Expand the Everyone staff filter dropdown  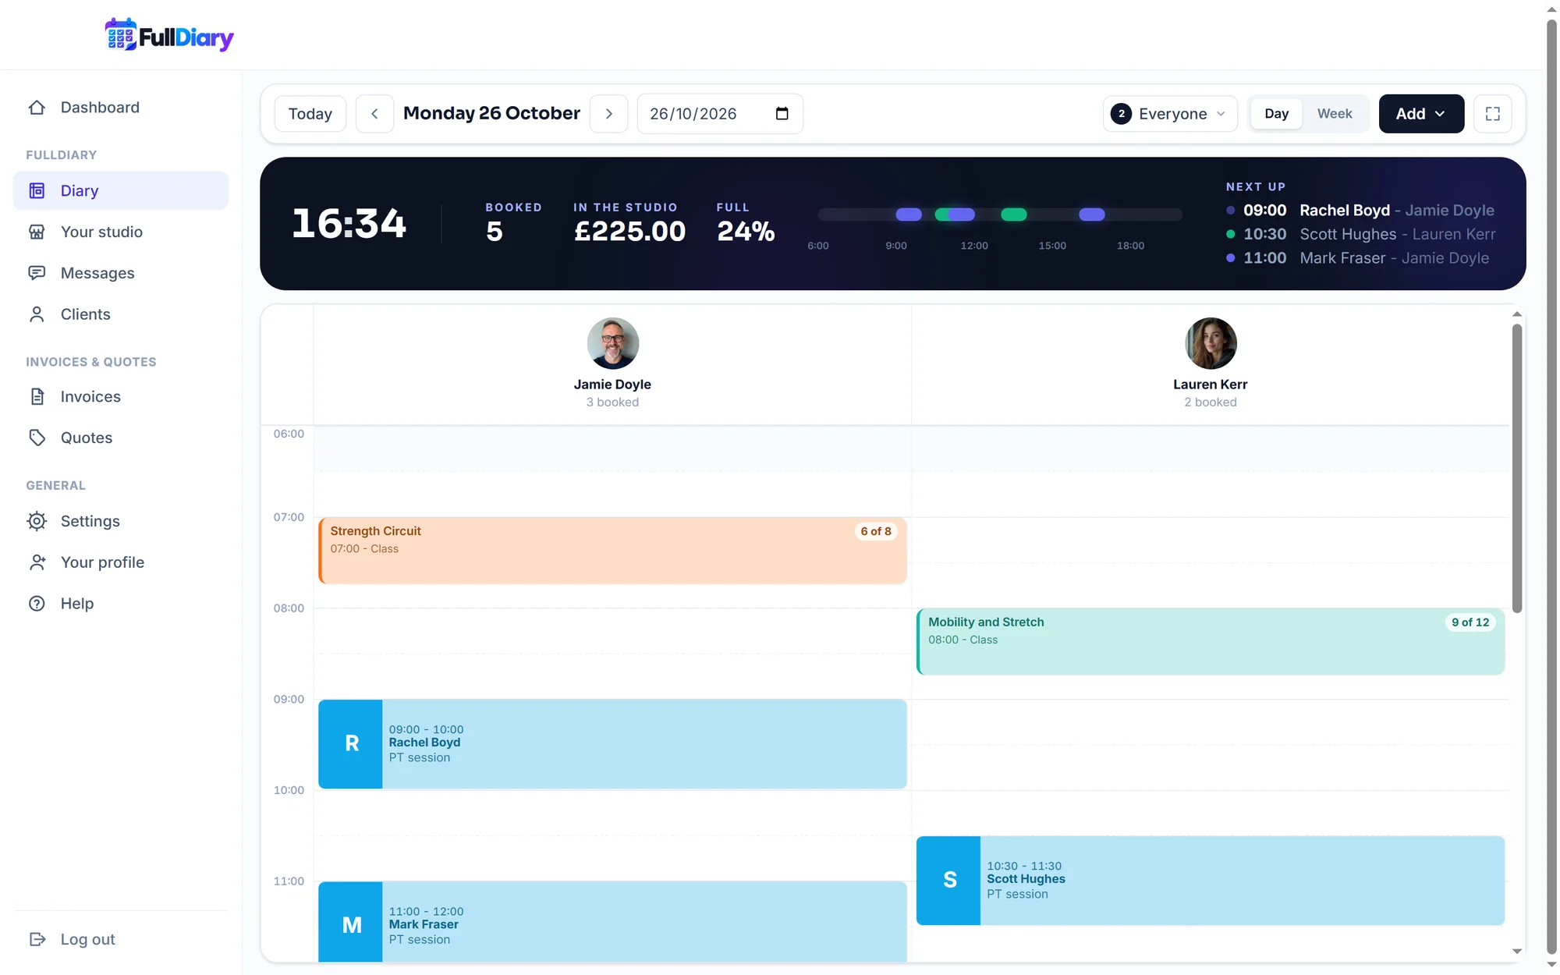click(1169, 114)
